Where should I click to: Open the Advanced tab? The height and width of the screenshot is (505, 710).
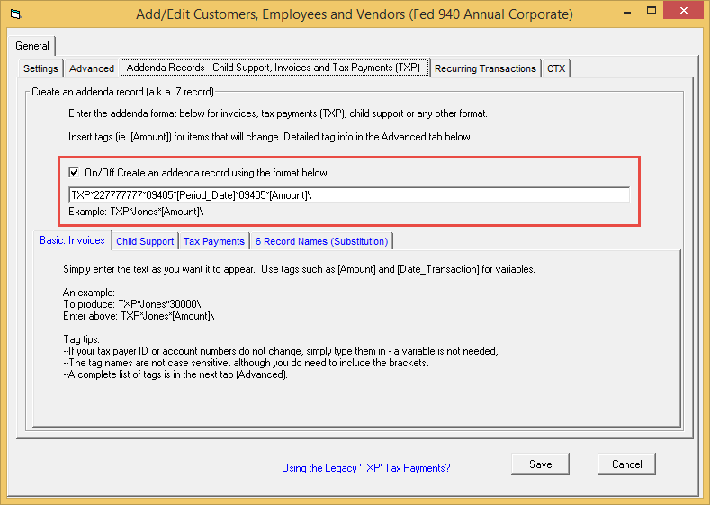pyautogui.click(x=92, y=68)
